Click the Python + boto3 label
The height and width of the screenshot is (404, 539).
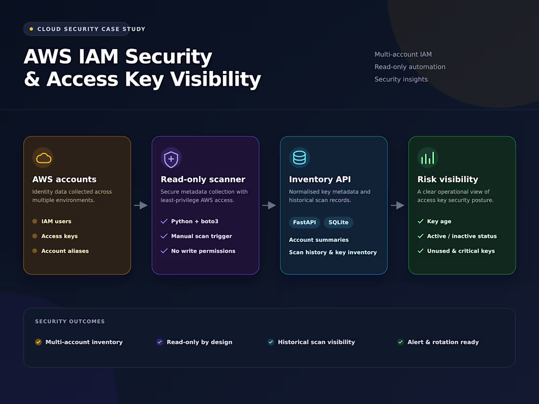(x=195, y=221)
